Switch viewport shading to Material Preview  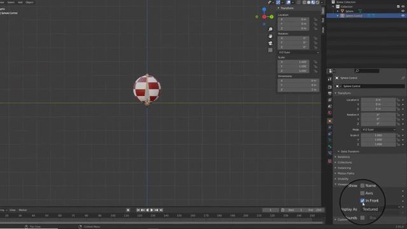click(x=313, y=3)
